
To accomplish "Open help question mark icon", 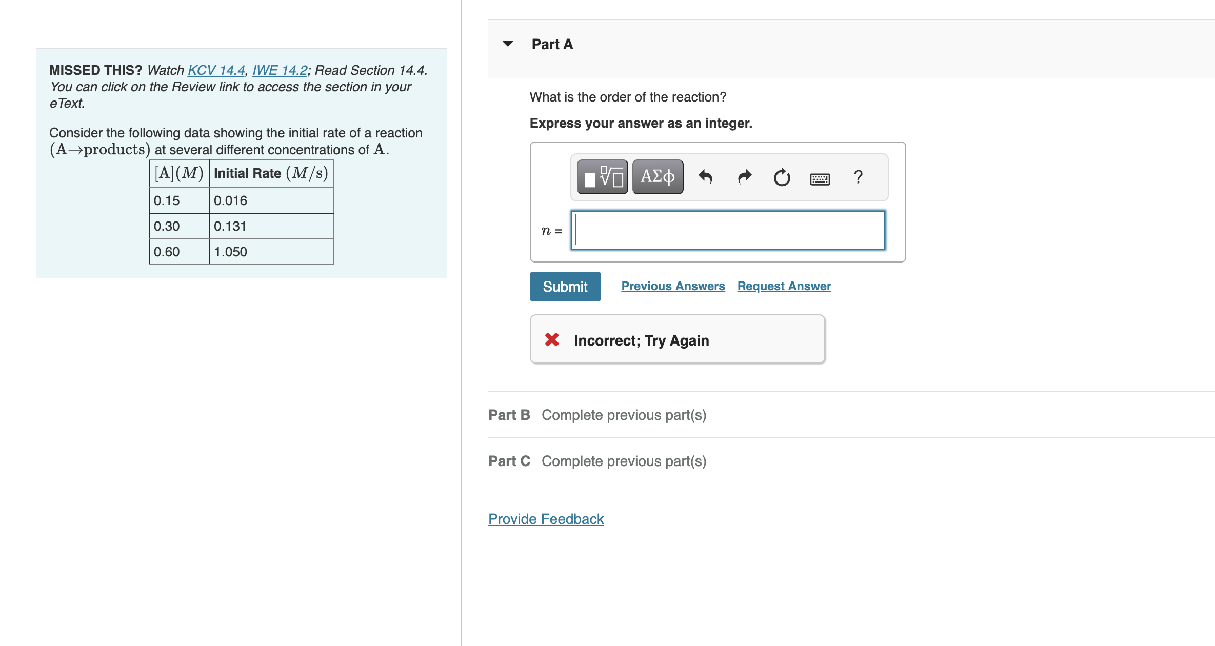I will [858, 177].
